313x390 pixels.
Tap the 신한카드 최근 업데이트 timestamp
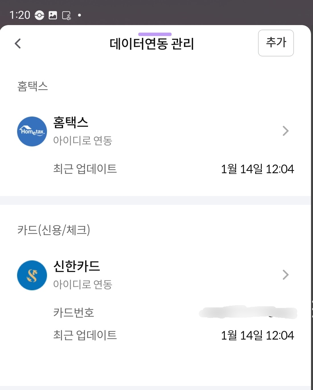[x=257, y=335]
